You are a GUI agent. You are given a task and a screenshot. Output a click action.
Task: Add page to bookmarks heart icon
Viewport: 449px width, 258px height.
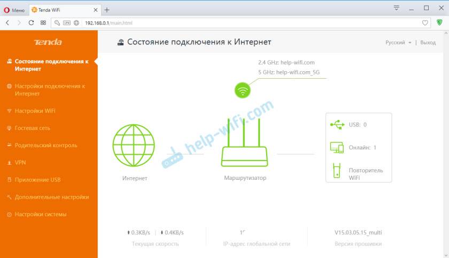click(425, 23)
